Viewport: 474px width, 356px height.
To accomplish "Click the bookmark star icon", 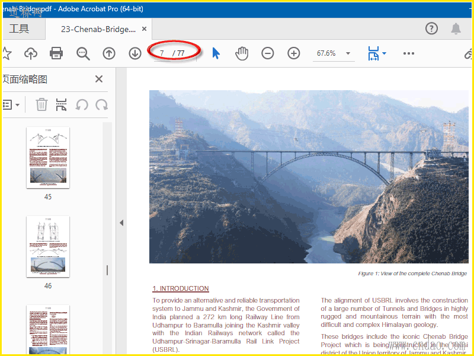I will (x=7, y=53).
